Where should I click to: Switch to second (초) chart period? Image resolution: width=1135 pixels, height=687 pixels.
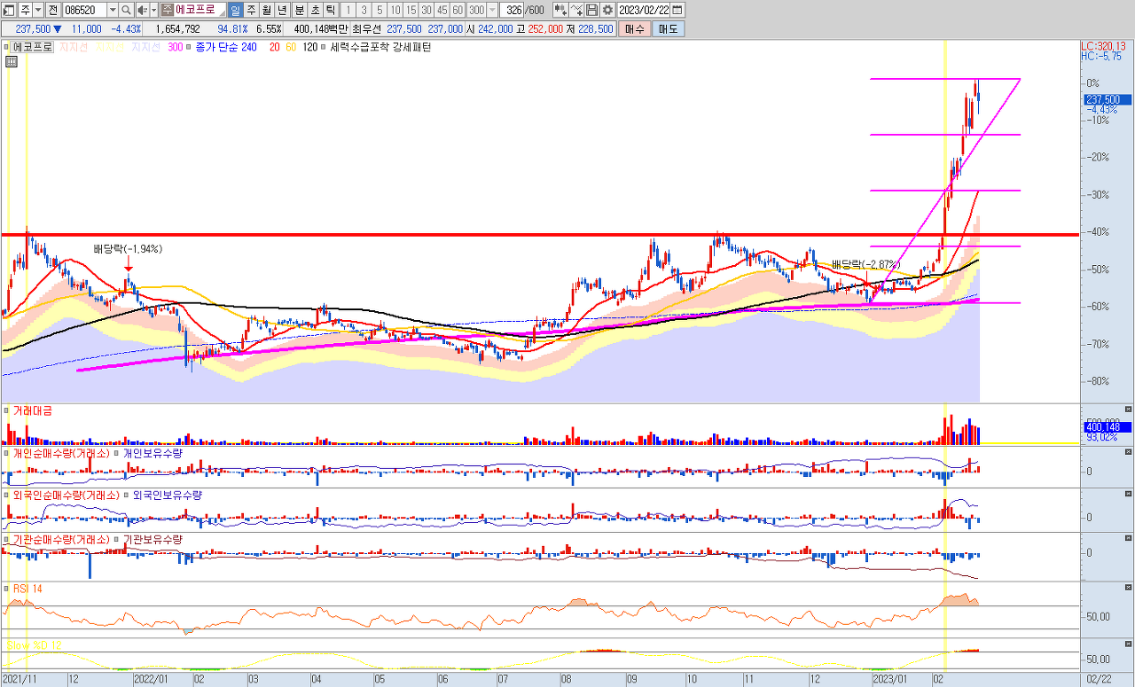pyautogui.click(x=315, y=10)
